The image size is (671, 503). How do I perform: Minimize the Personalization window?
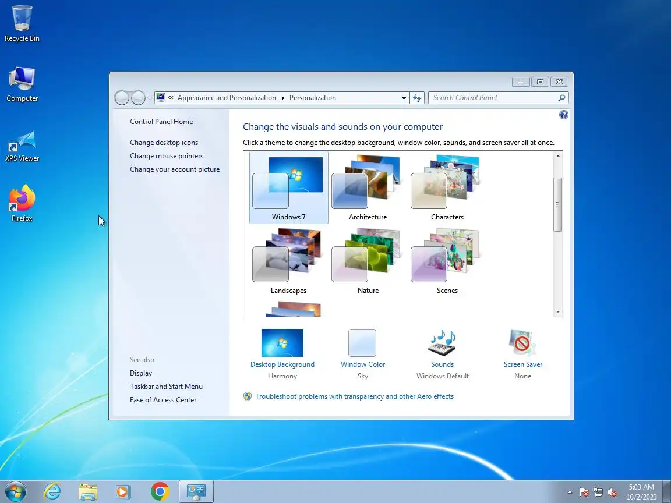521,82
